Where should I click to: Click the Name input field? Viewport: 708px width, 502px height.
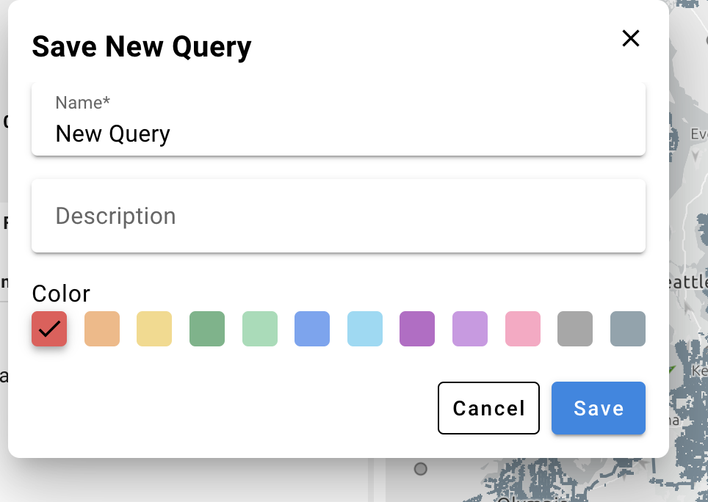point(338,134)
